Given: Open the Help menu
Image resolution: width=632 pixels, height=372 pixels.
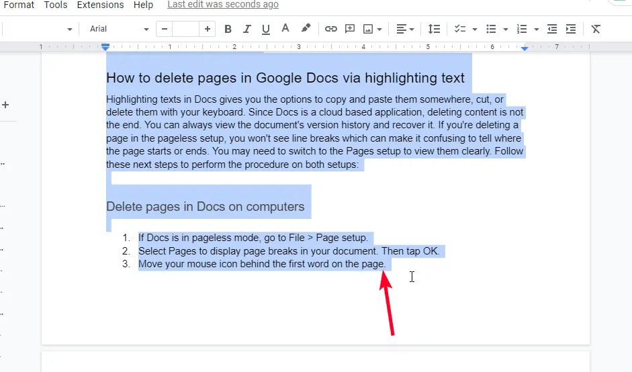Looking at the screenshot, I should (143, 5).
